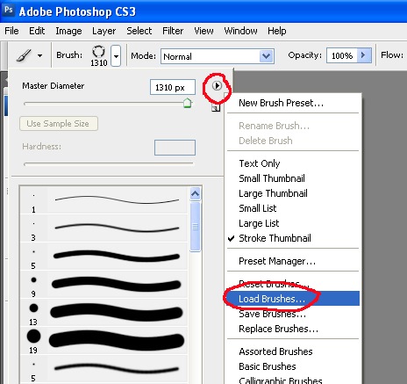Choose Load Brushes menu item

click(293, 299)
